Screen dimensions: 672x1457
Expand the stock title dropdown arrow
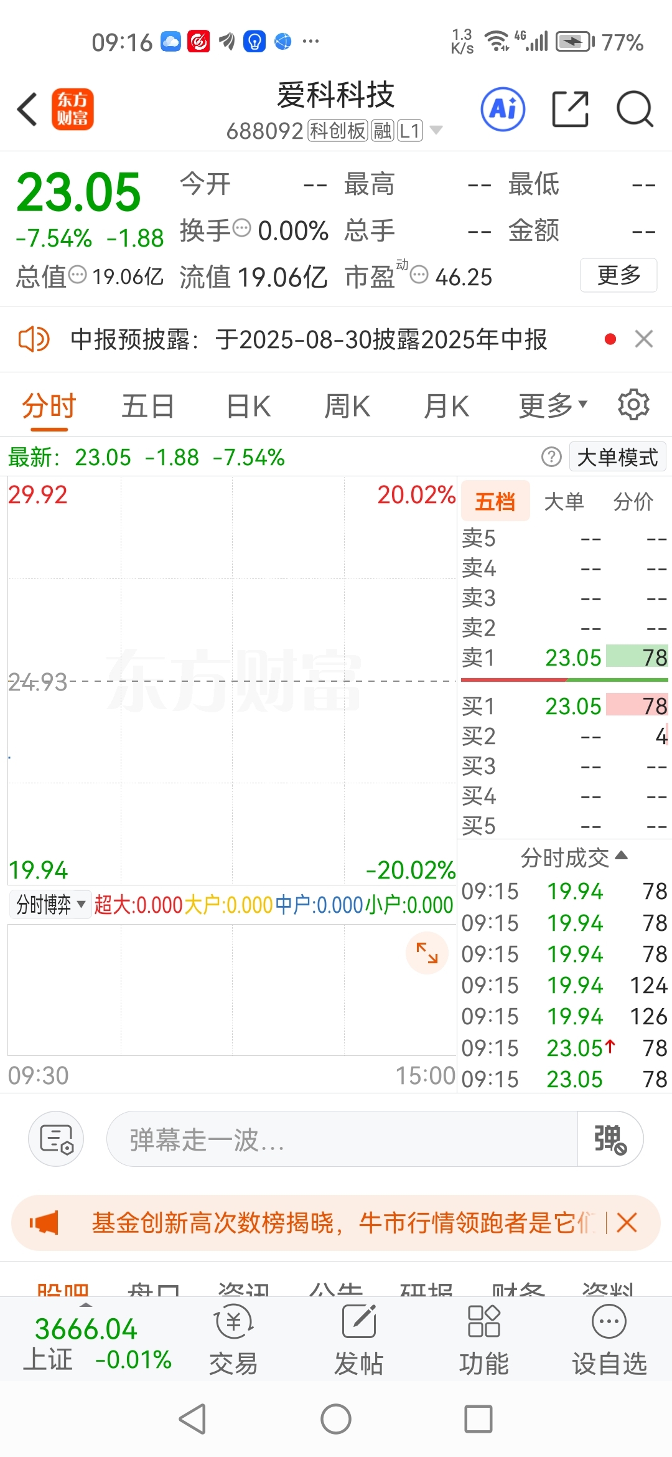[436, 130]
